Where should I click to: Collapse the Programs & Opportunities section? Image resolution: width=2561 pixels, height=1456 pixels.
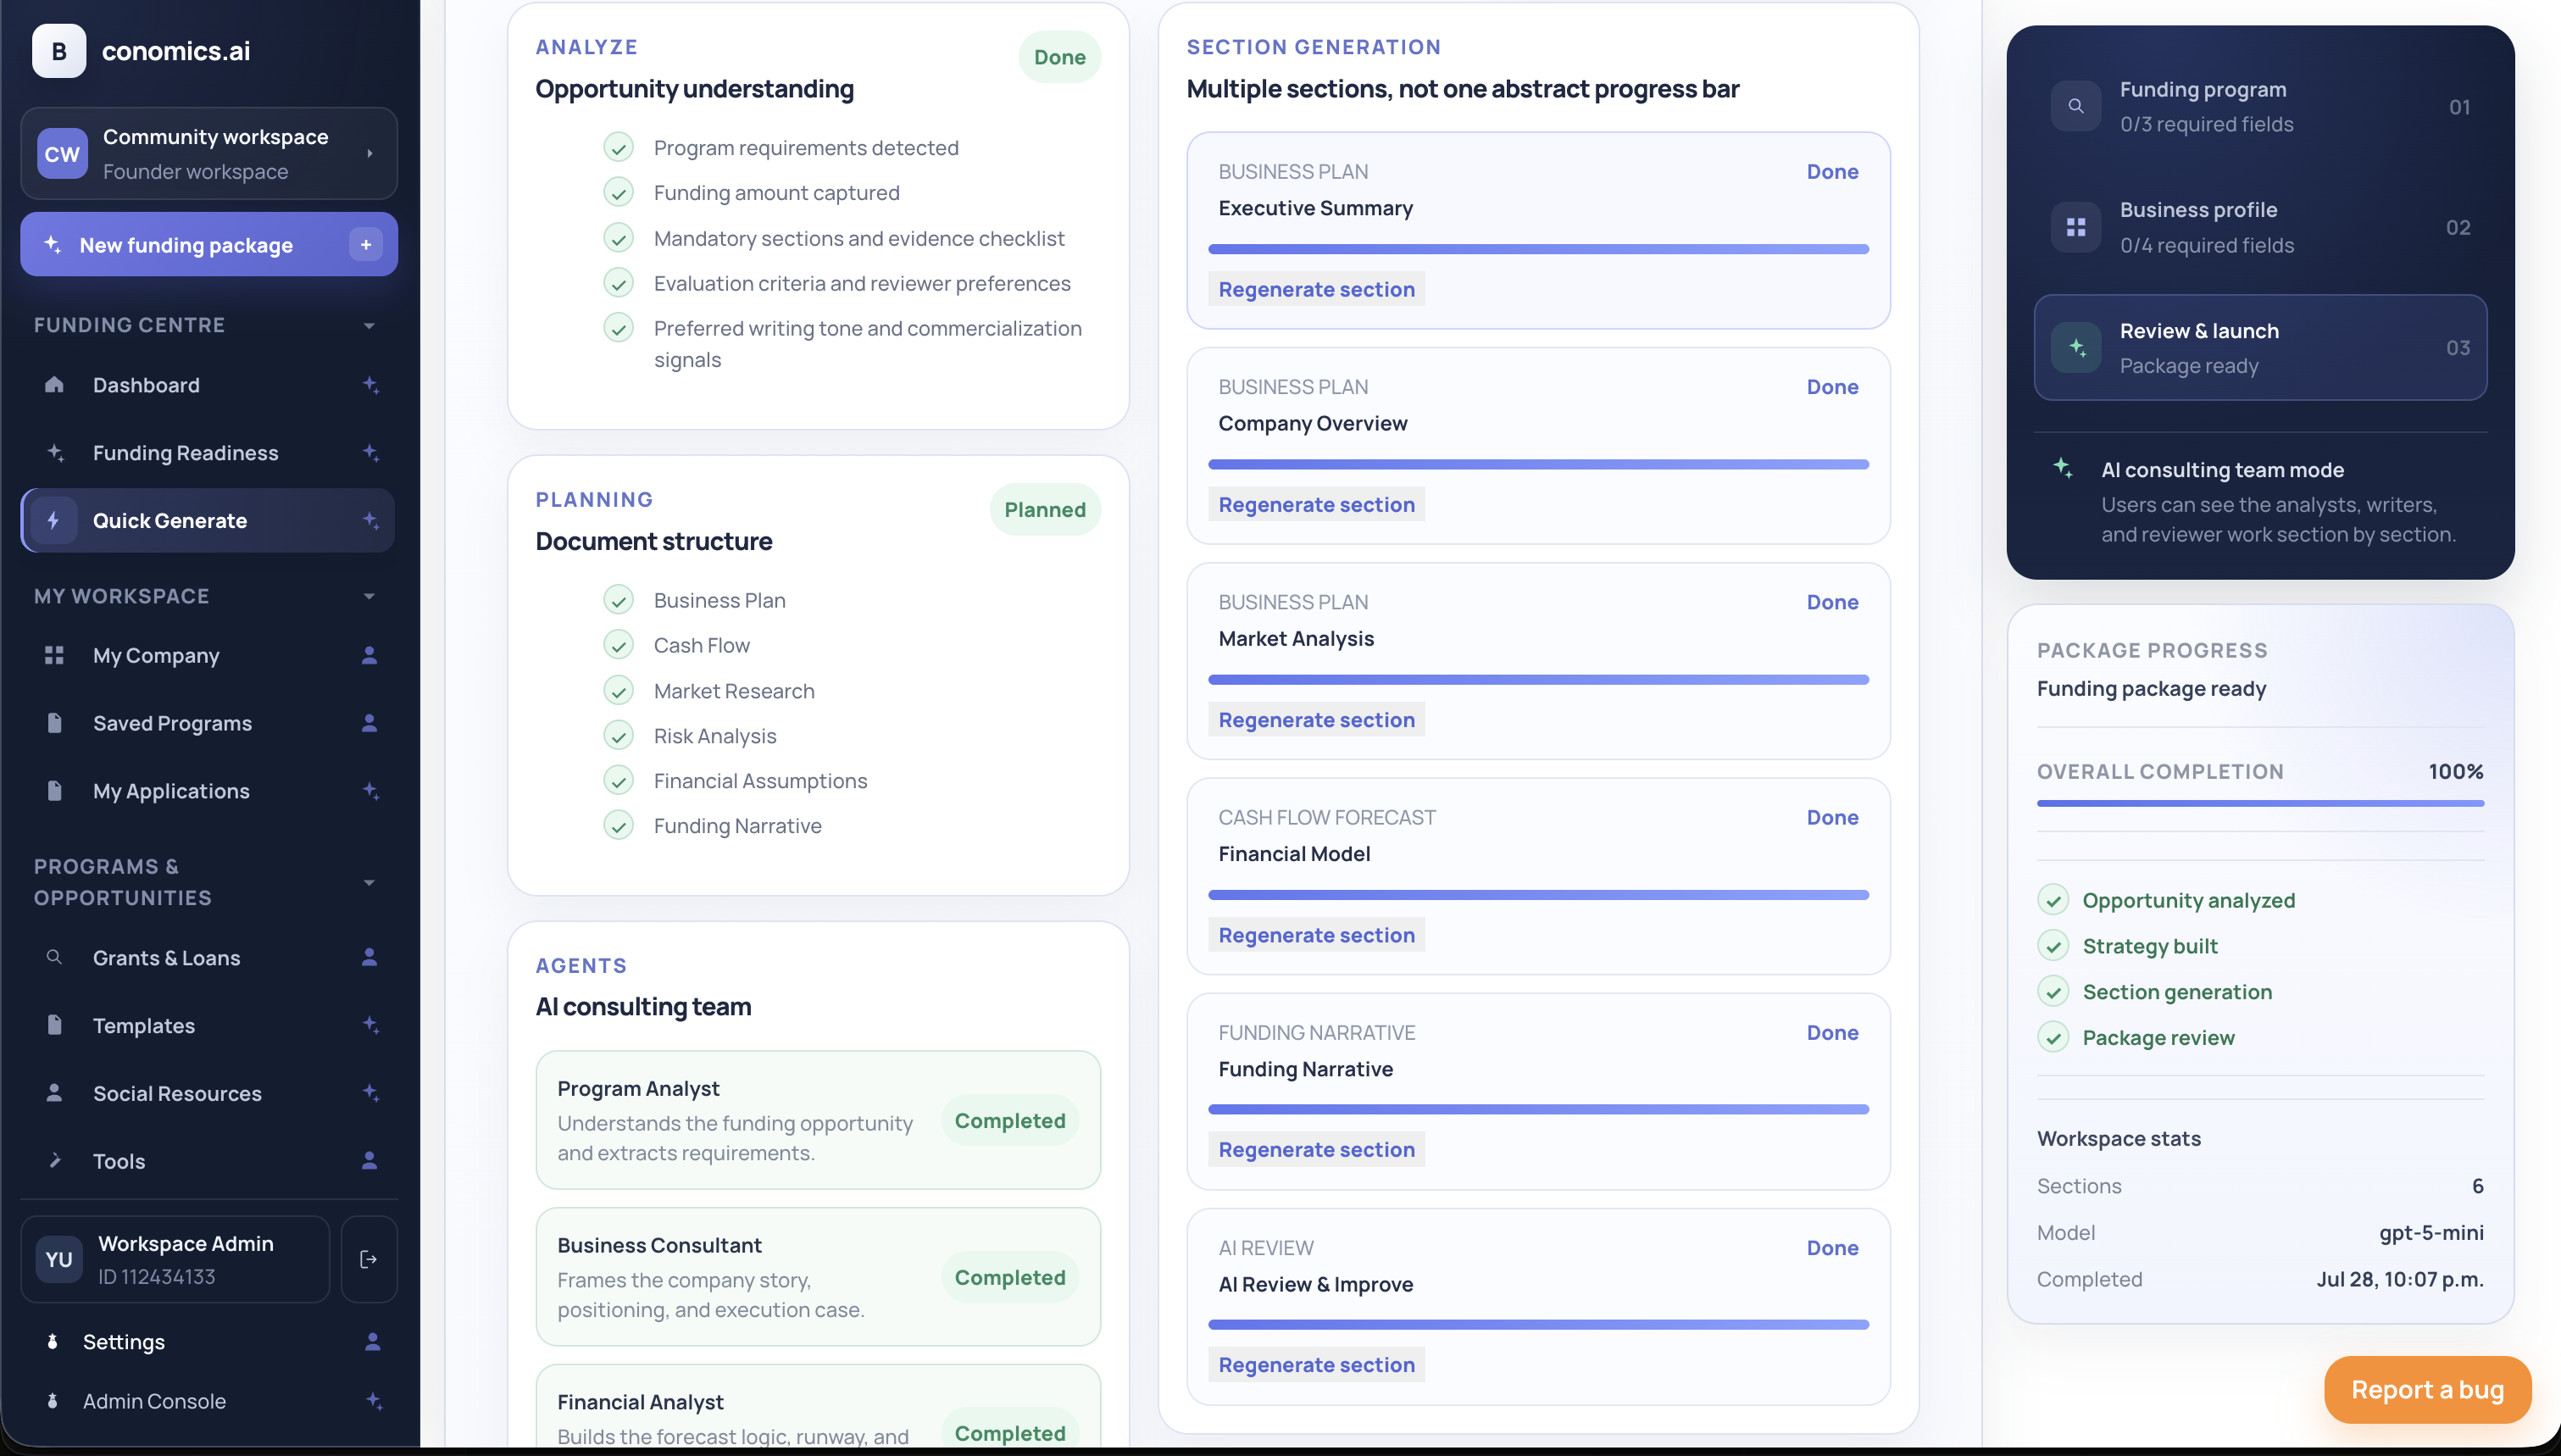(x=369, y=882)
